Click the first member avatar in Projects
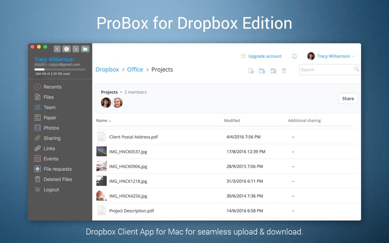The image size is (389, 243). [106, 103]
